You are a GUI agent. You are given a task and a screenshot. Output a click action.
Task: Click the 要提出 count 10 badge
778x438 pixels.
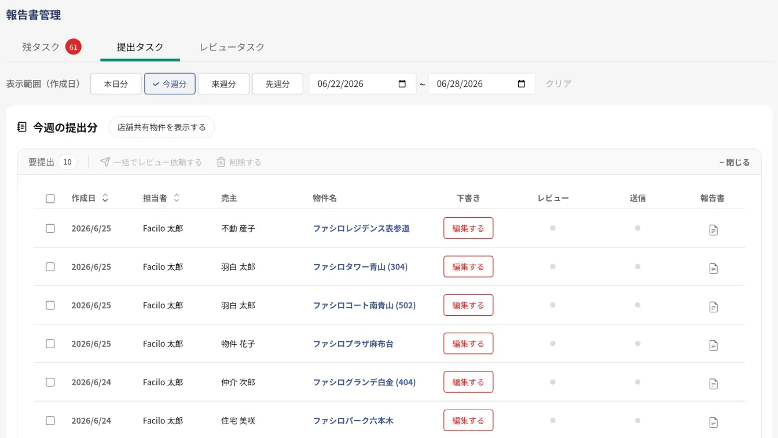tap(67, 162)
